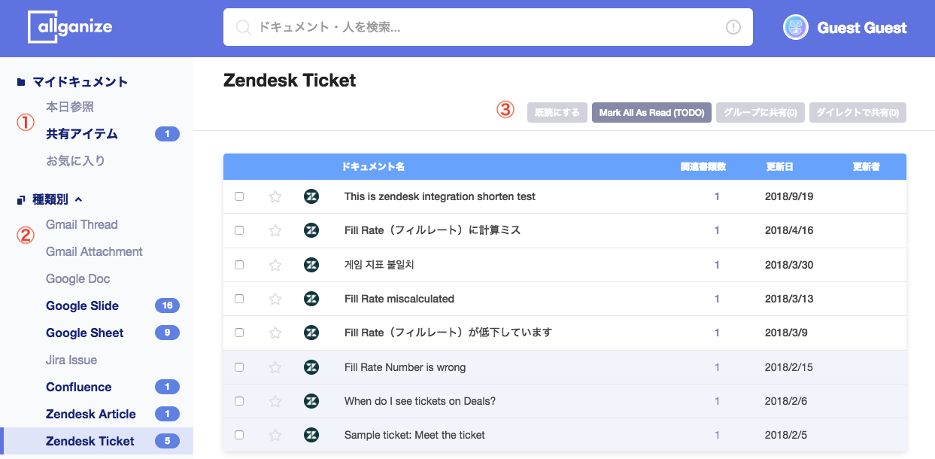This screenshot has height=459, width=935.
Task: Open the Guest Guest avatar icon
Action: [796, 27]
